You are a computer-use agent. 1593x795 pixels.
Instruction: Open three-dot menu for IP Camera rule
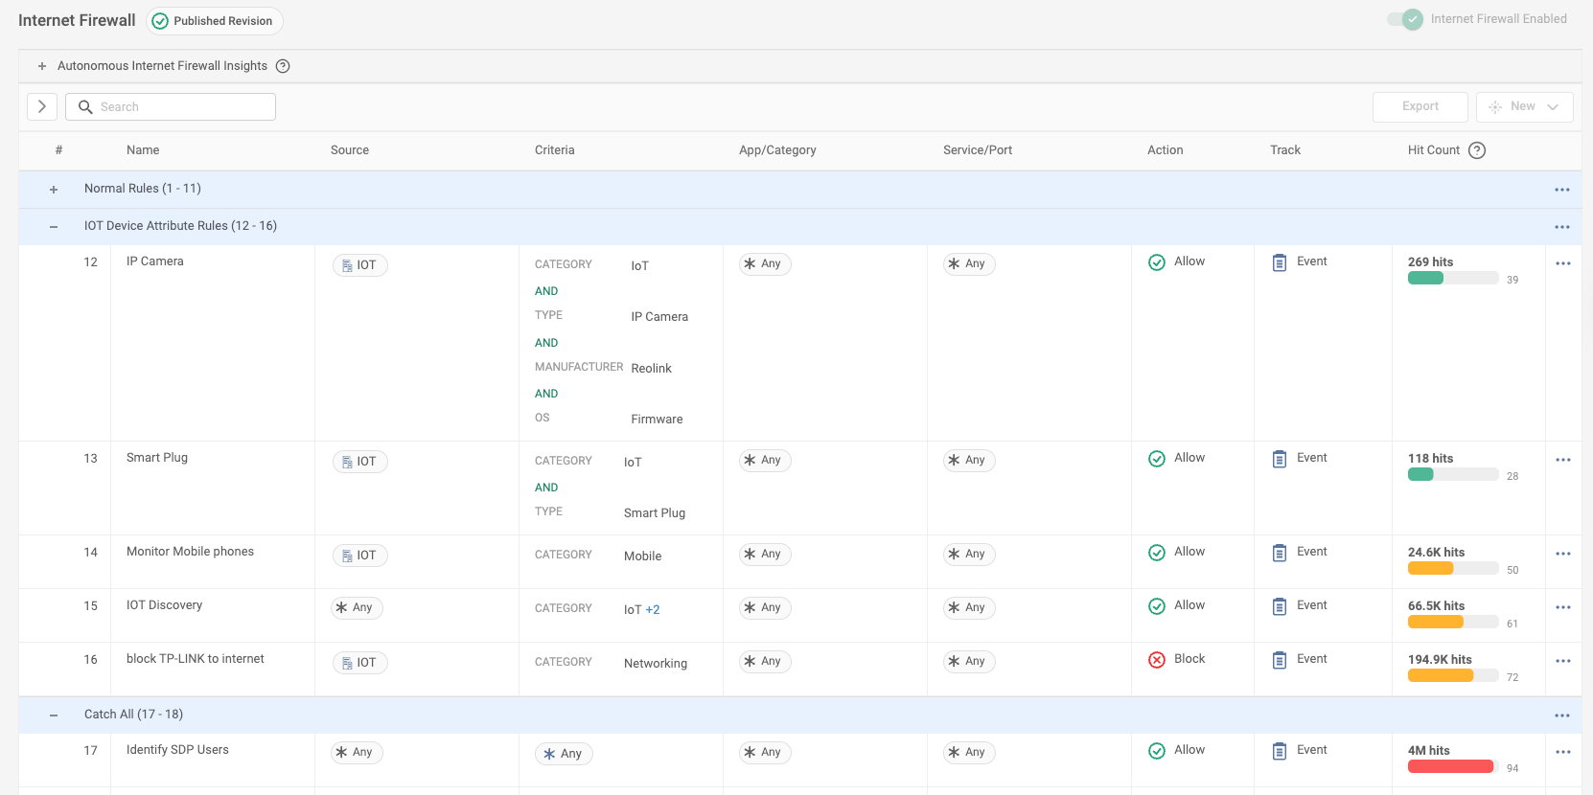pyautogui.click(x=1562, y=263)
